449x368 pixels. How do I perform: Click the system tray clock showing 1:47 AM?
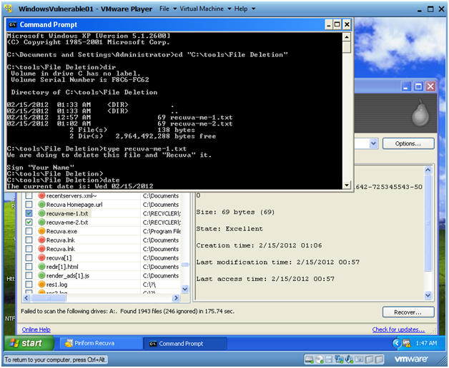click(x=426, y=343)
